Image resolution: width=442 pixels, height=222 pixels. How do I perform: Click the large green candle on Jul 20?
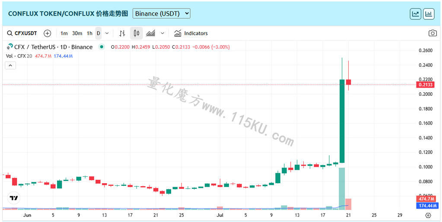point(342,121)
